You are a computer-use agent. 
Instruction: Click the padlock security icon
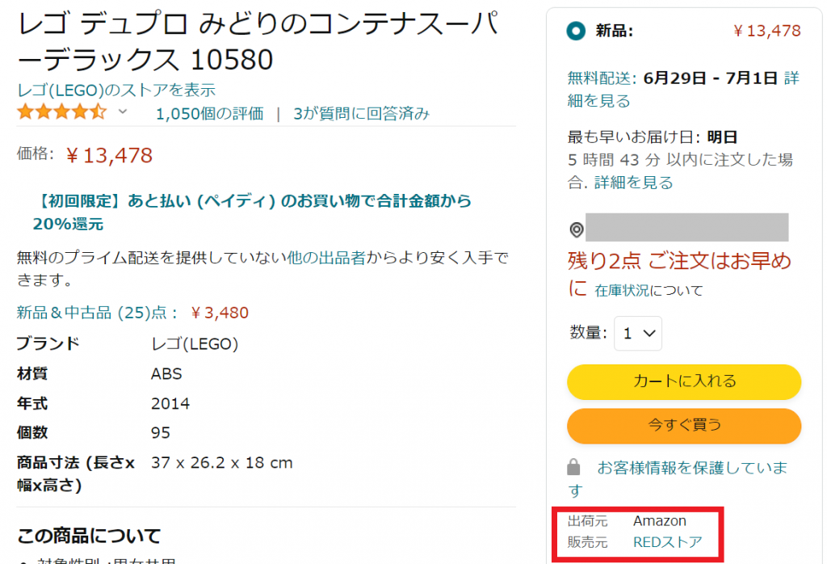(573, 467)
